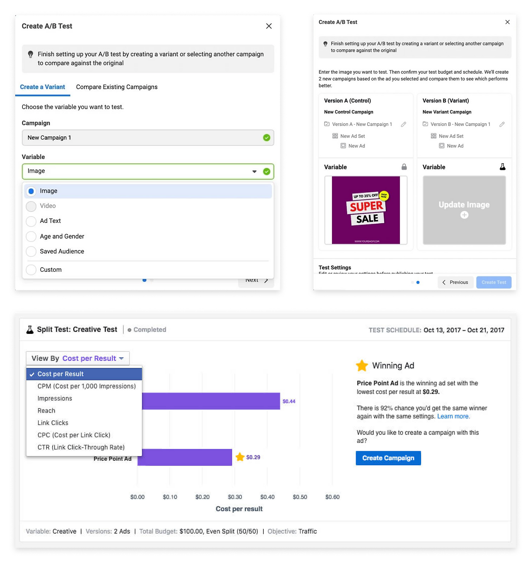Open the Variable Image dropdown
The height and width of the screenshot is (563, 530).
[x=148, y=172]
